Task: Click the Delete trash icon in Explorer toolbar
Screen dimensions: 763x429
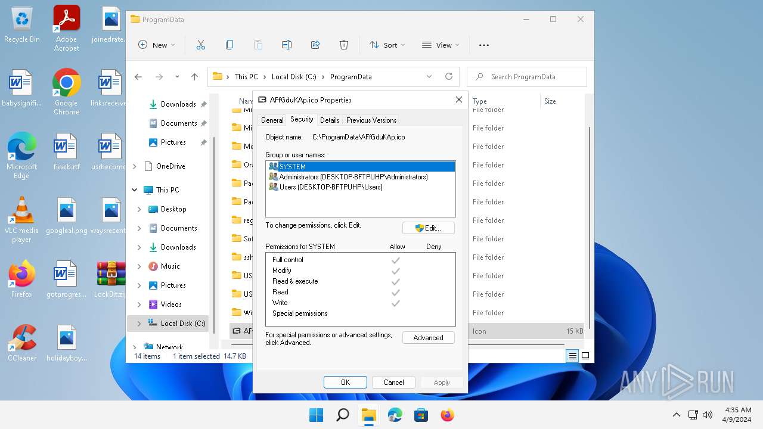Action: 344,45
